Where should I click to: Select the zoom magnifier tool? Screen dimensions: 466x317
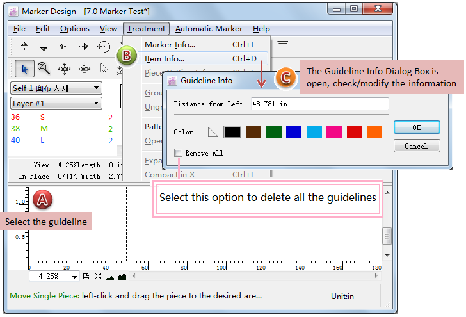(x=44, y=69)
